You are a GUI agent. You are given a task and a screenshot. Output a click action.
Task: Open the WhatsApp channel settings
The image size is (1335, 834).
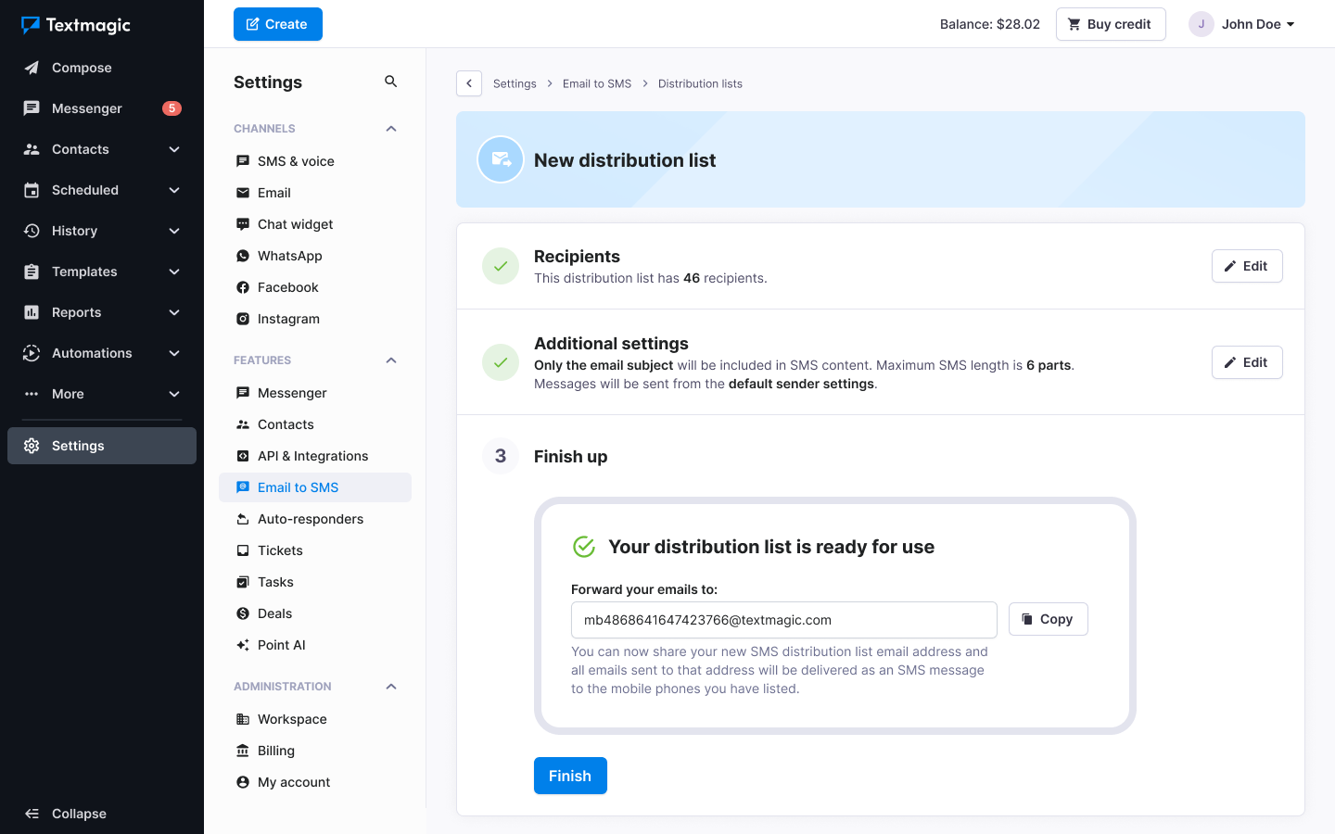287,255
